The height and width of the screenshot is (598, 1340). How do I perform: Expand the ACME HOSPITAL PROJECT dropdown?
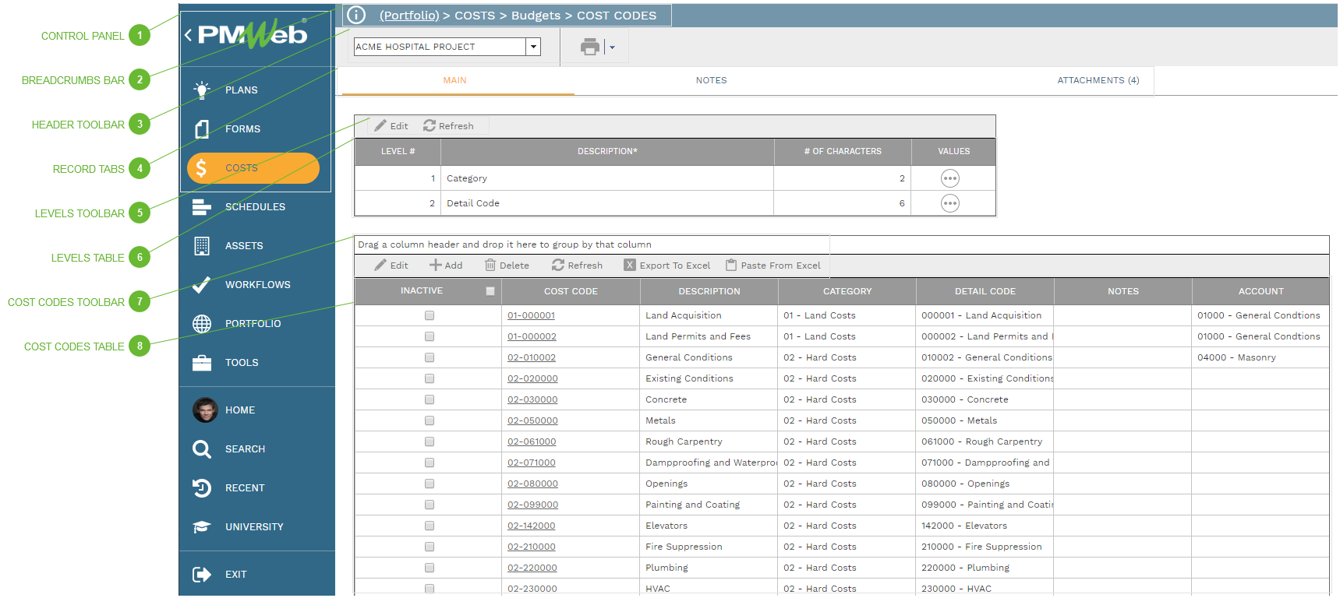click(534, 47)
